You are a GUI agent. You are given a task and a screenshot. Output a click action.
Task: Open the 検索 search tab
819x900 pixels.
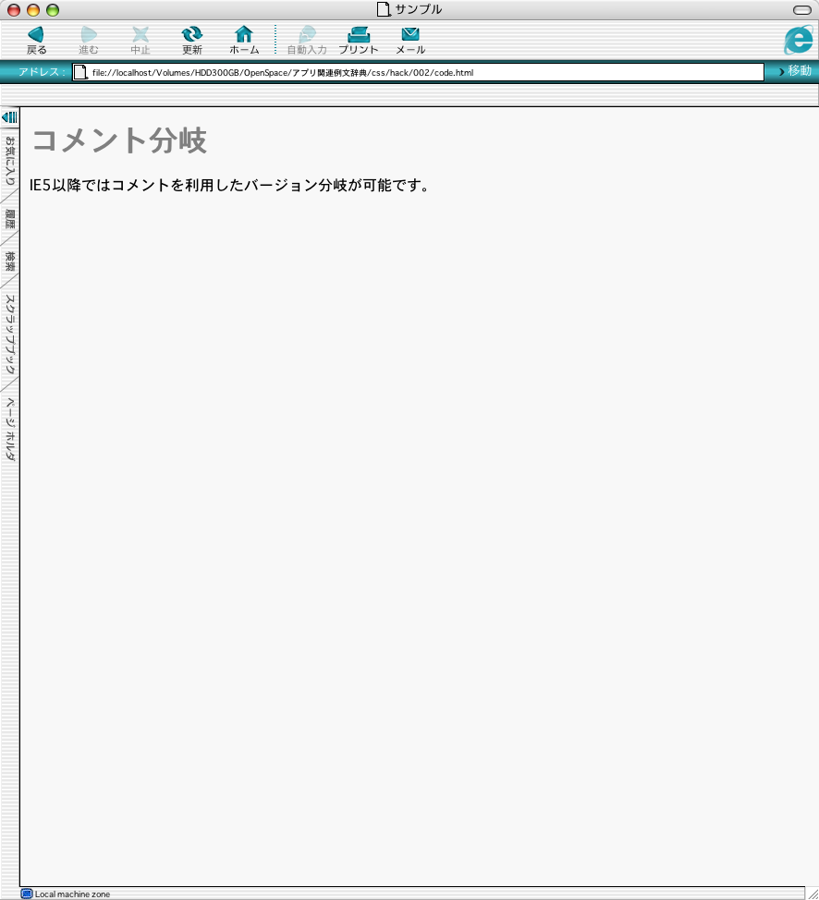pos(10,261)
